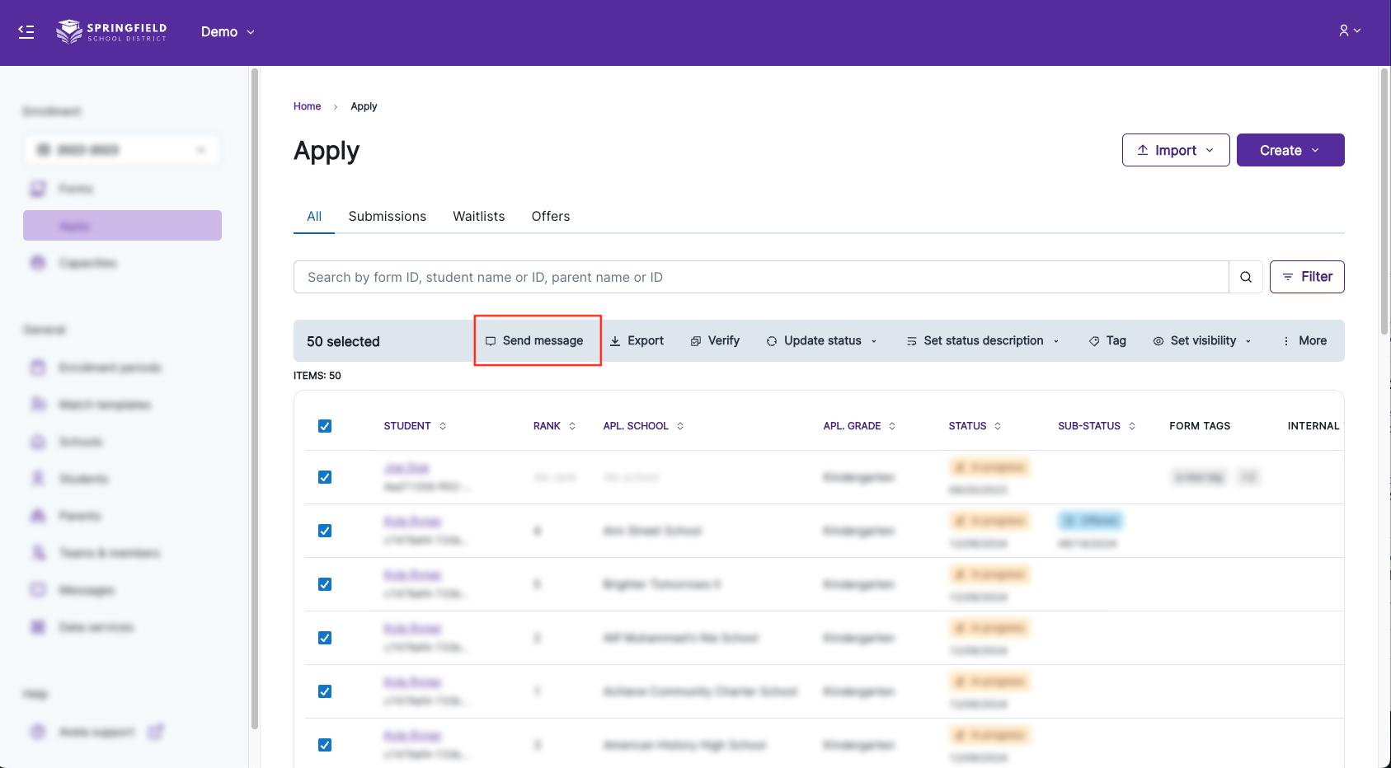The image size is (1391, 768).
Task: Expand the Update status dropdown
Action: (x=821, y=341)
